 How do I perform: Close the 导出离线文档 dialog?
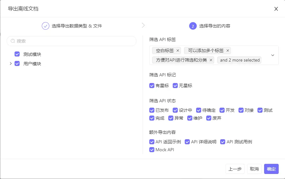pos(276,9)
